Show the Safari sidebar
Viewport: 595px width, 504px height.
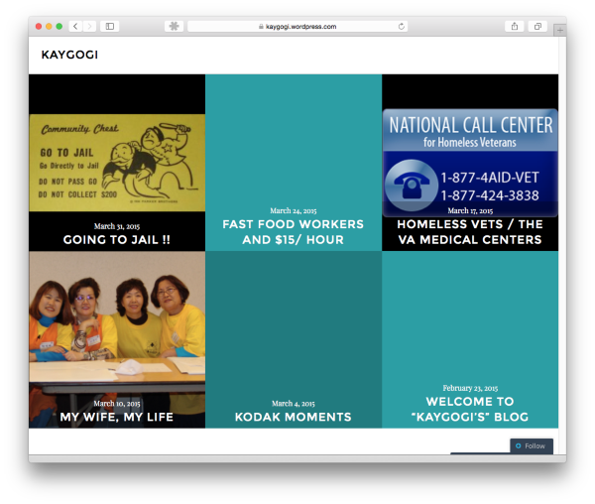pos(110,26)
